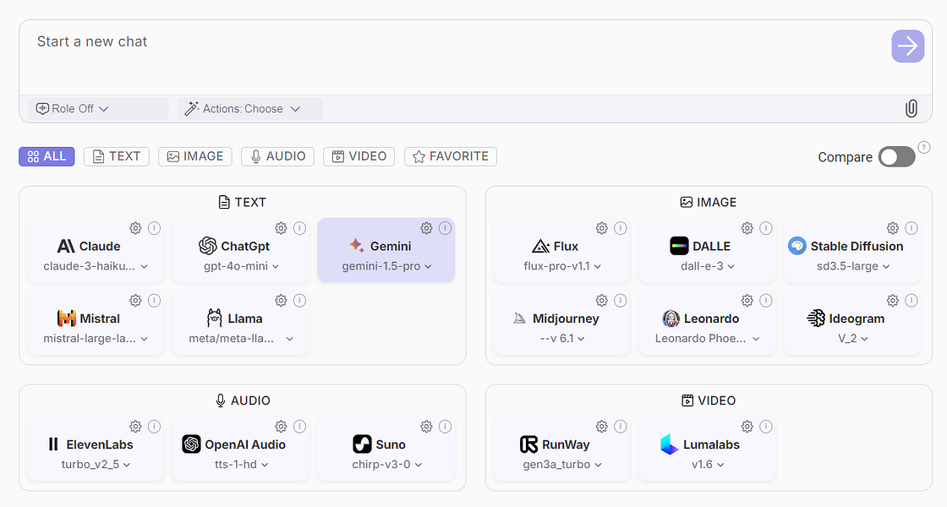The width and height of the screenshot is (947, 507).
Task: Select the Lumalabs model card
Action: 707,449
